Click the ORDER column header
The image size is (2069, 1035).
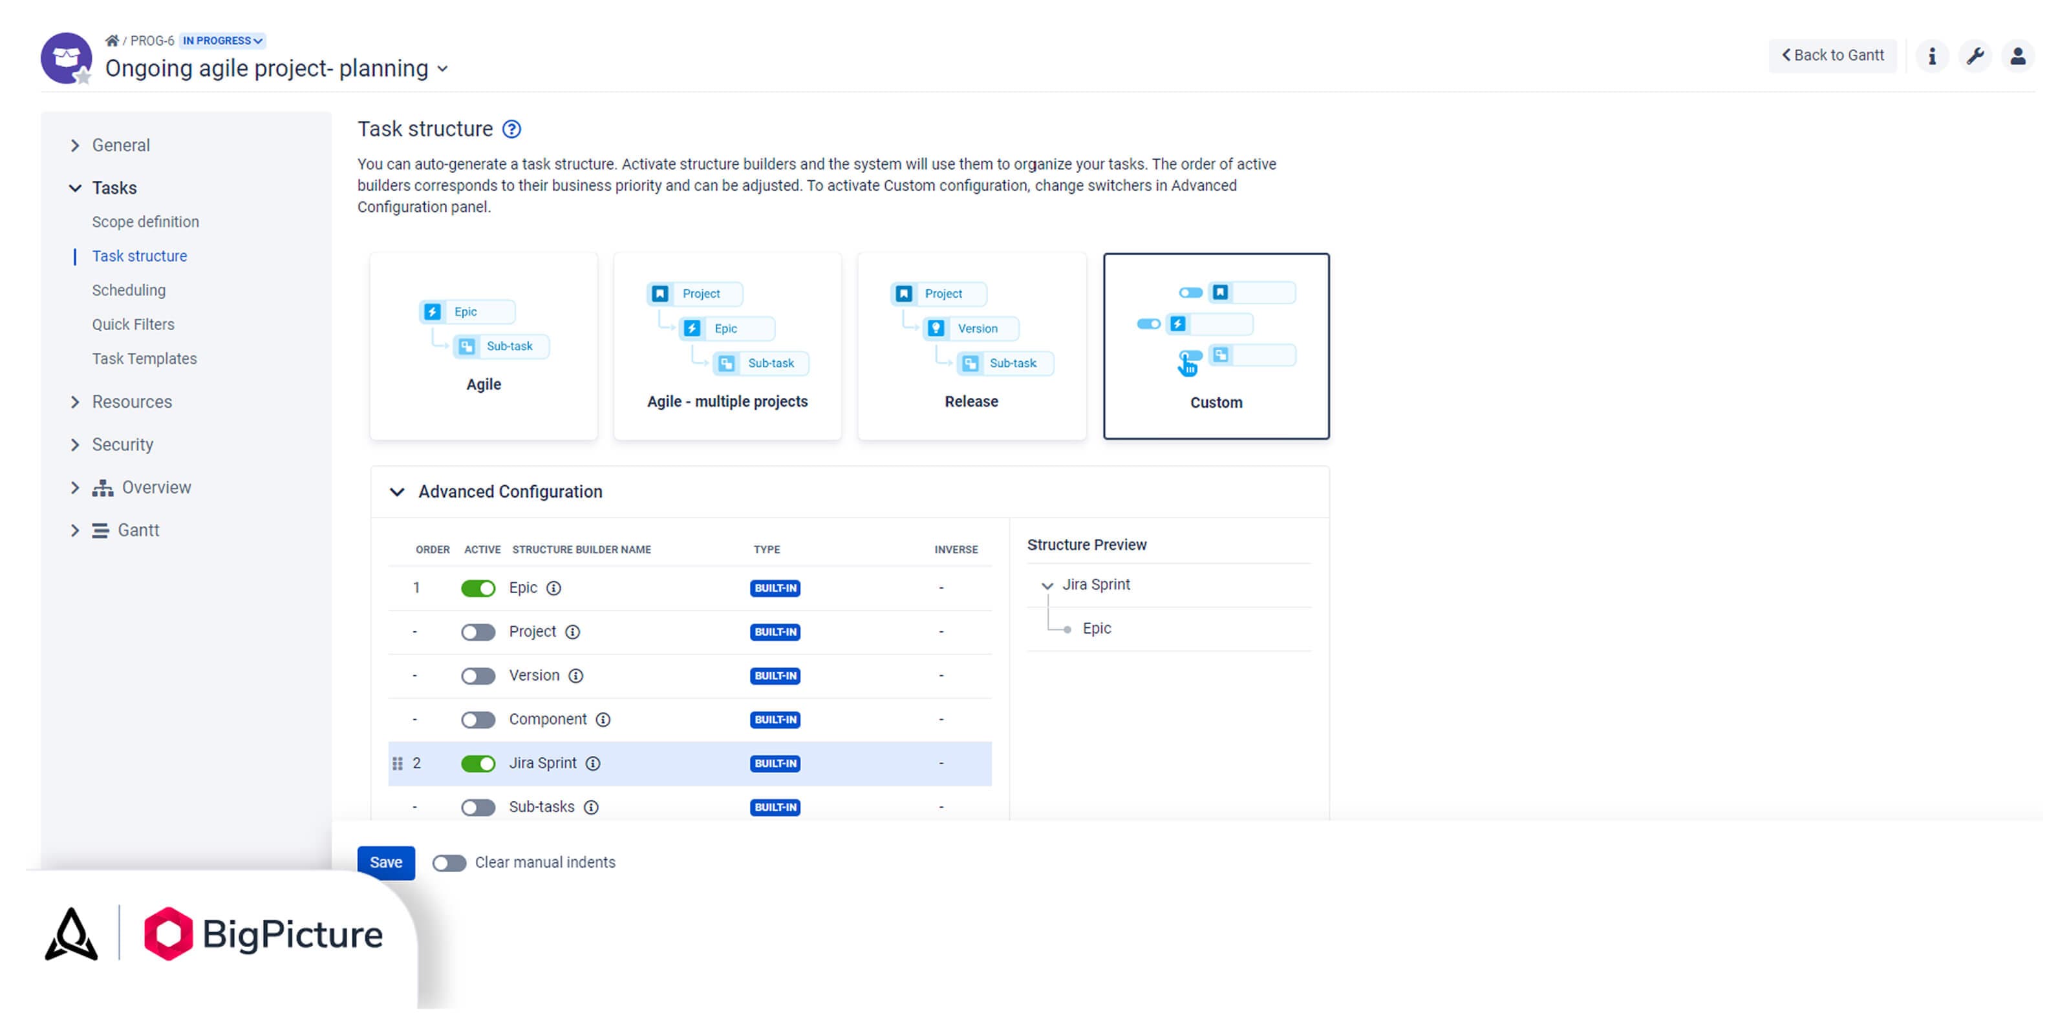(x=432, y=550)
